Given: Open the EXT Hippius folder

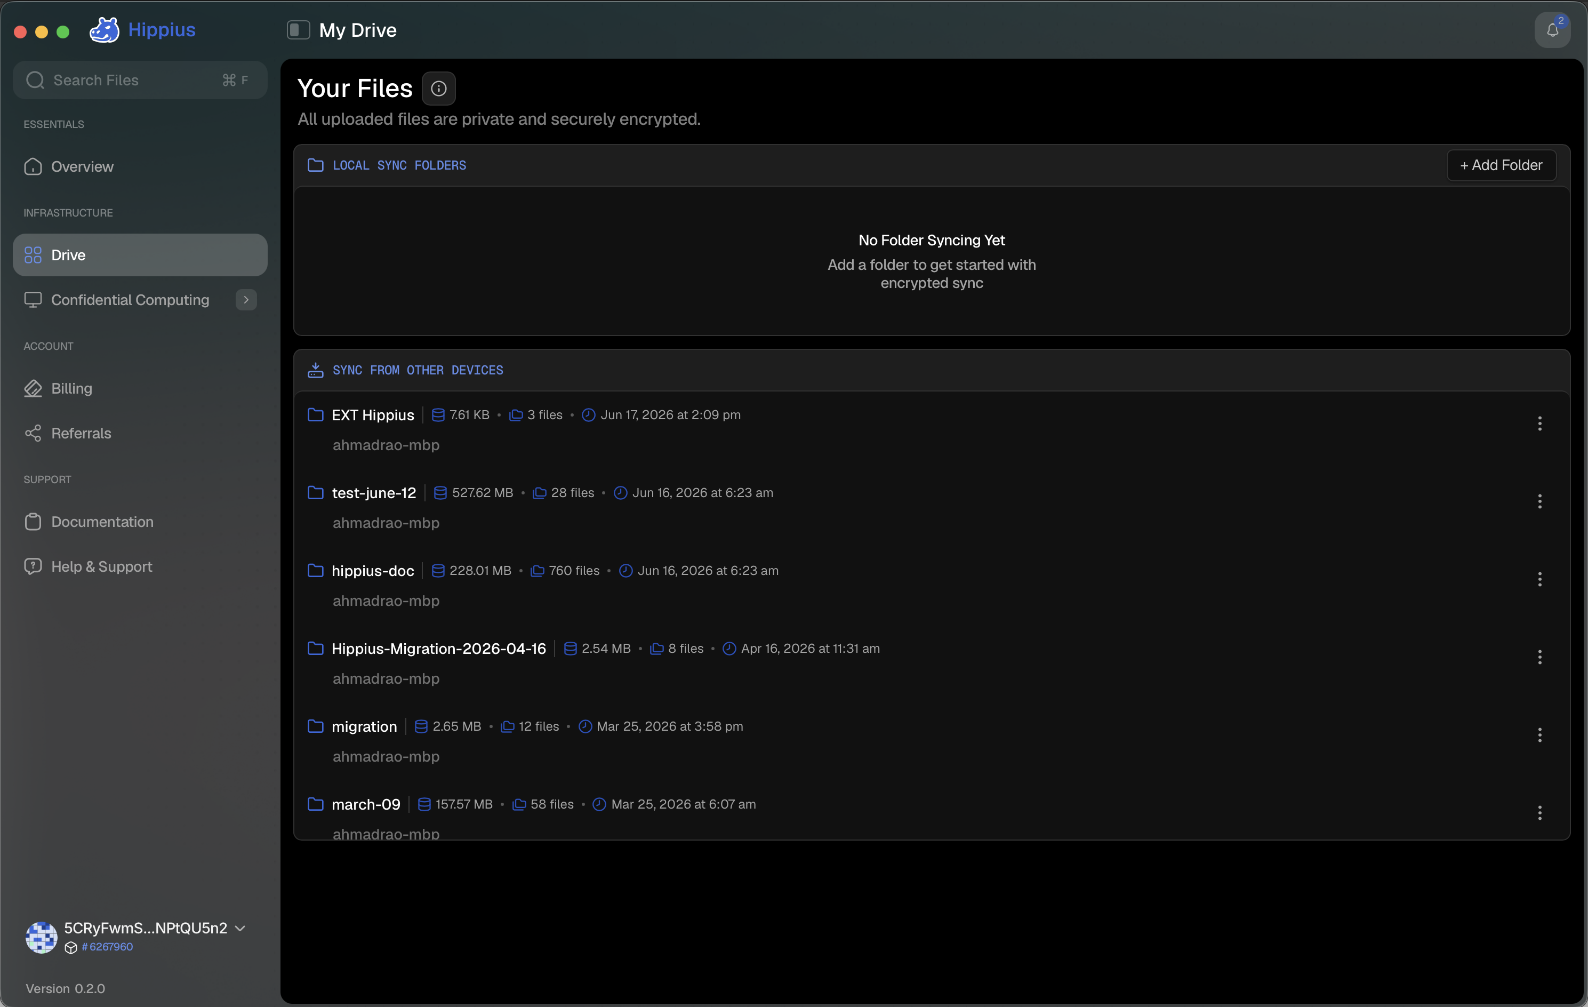Looking at the screenshot, I should tap(373, 415).
